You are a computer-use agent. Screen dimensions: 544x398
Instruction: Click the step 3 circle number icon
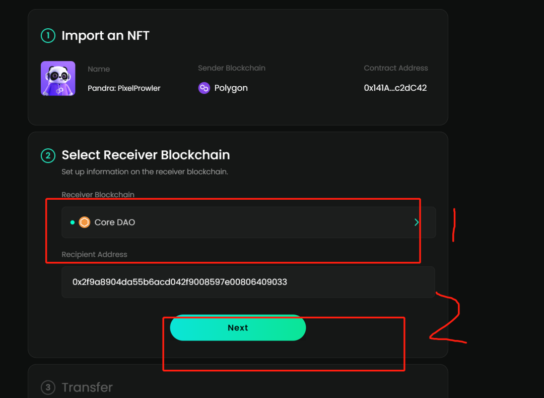48,387
